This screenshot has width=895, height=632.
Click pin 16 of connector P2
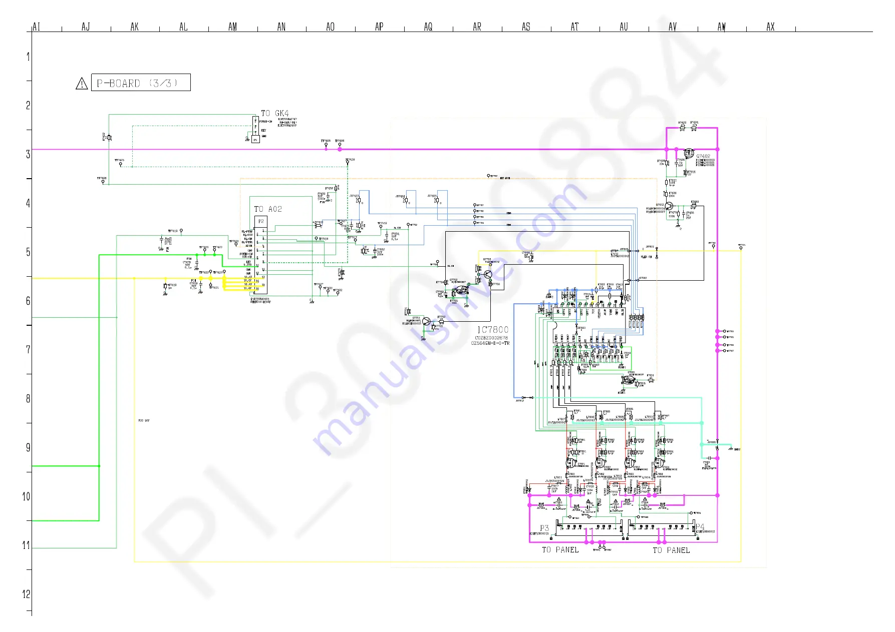(258, 289)
